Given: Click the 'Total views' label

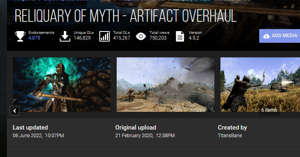Looking at the screenshot, I should coord(159,33).
